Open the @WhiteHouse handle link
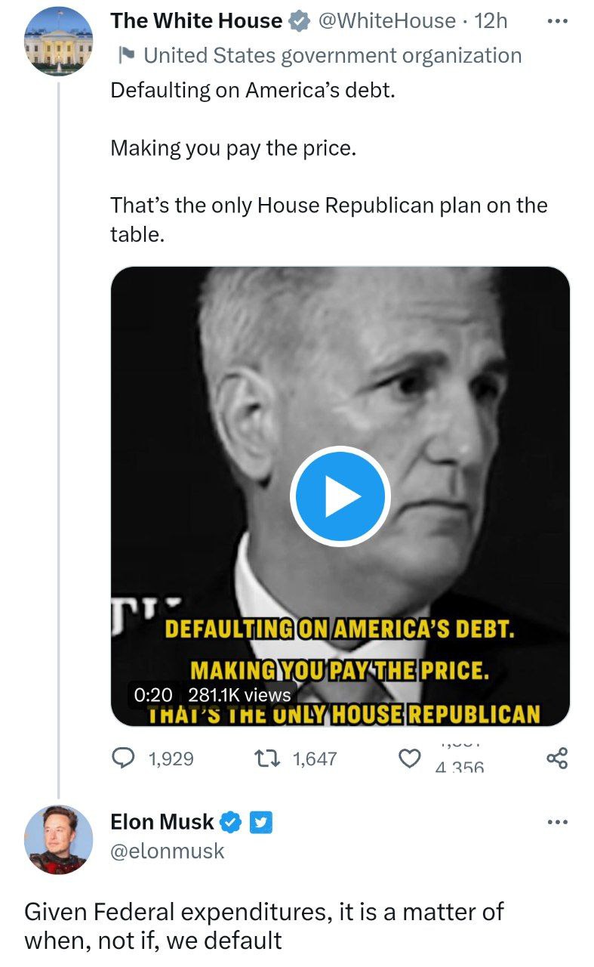The image size is (594, 967). coord(387,21)
